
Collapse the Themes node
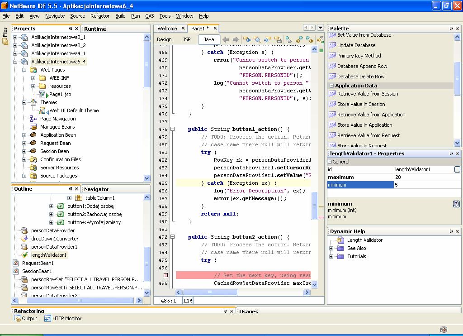[x=24, y=102]
